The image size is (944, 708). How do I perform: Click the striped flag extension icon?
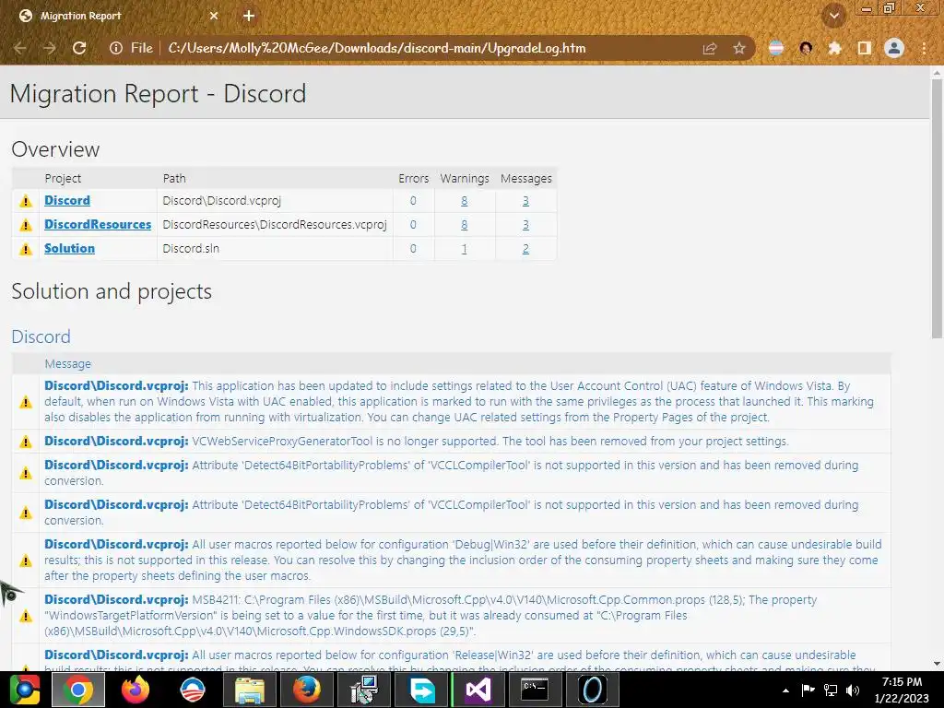click(776, 48)
